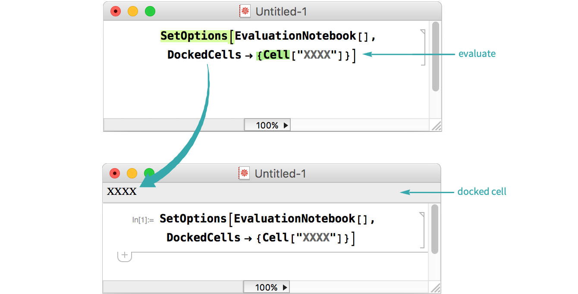Screen dimensions: 578x294
Task: Close the notebook with the highlighted SetOptions code
Action: click(x=116, y=12)
